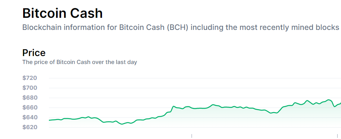
Task: Click the $620 axis label
Action: (x=30, y=127)
